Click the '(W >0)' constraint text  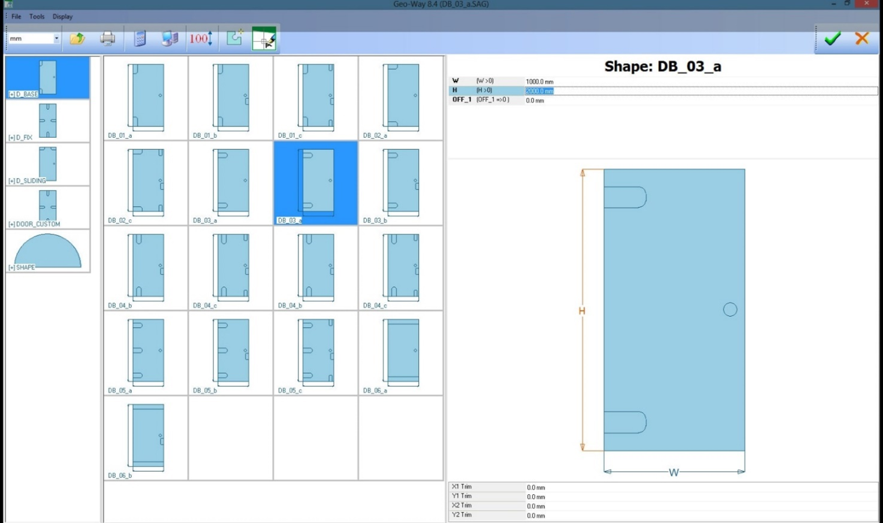(485, 81)
